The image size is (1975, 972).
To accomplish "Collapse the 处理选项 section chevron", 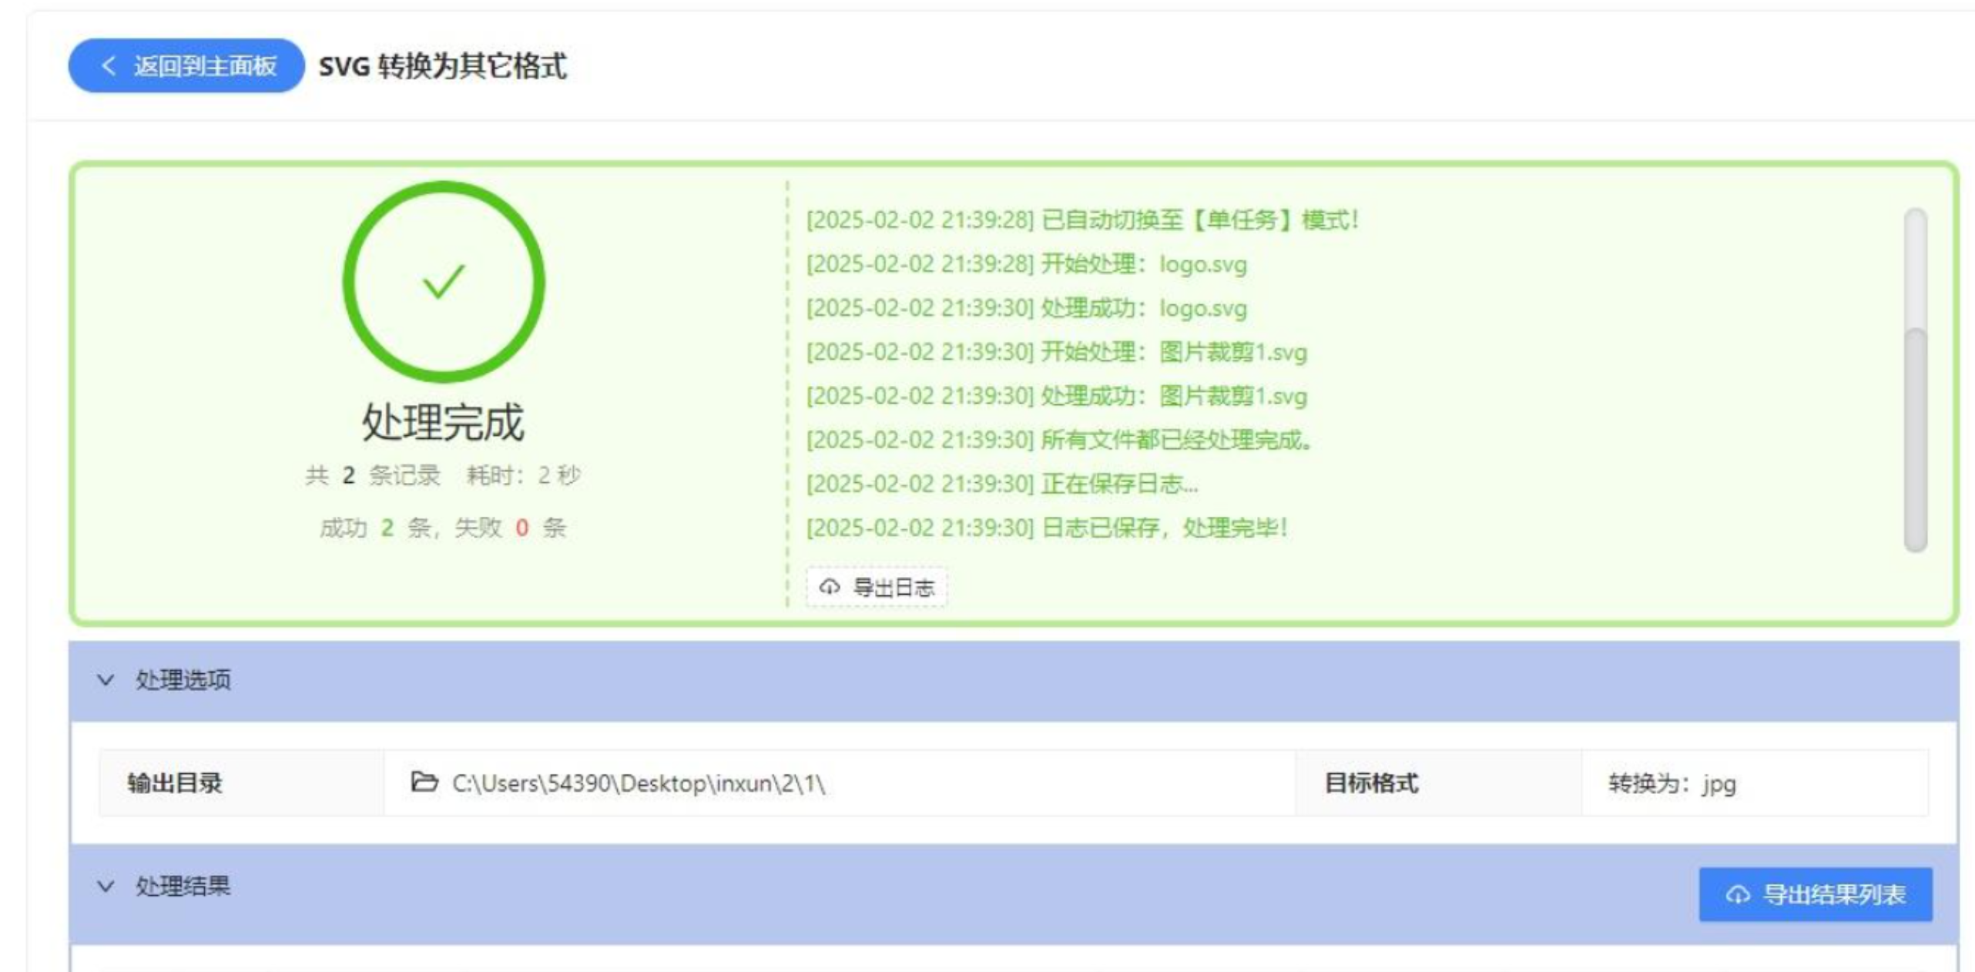I will [106, 680].
